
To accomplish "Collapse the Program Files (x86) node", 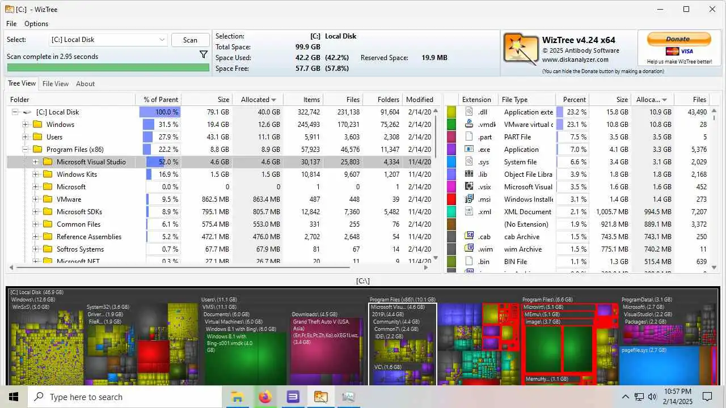I will click(26, 150).
